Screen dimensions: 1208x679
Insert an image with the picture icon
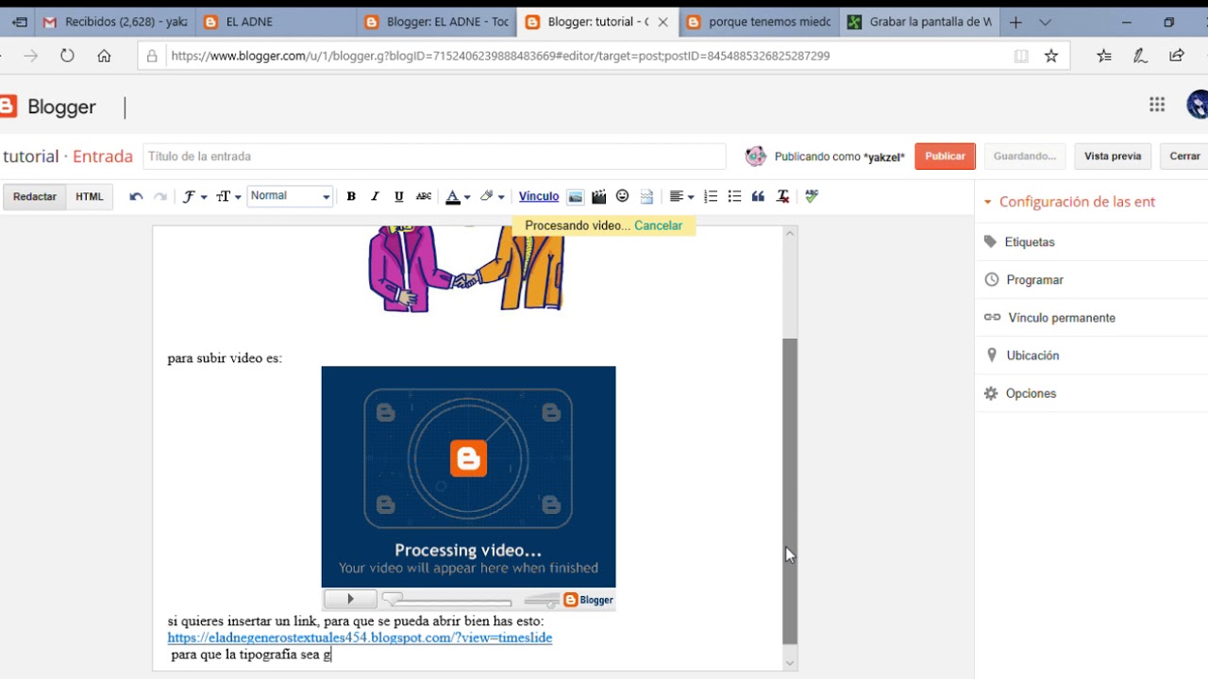pyautogui.click(x=576, y=196)
